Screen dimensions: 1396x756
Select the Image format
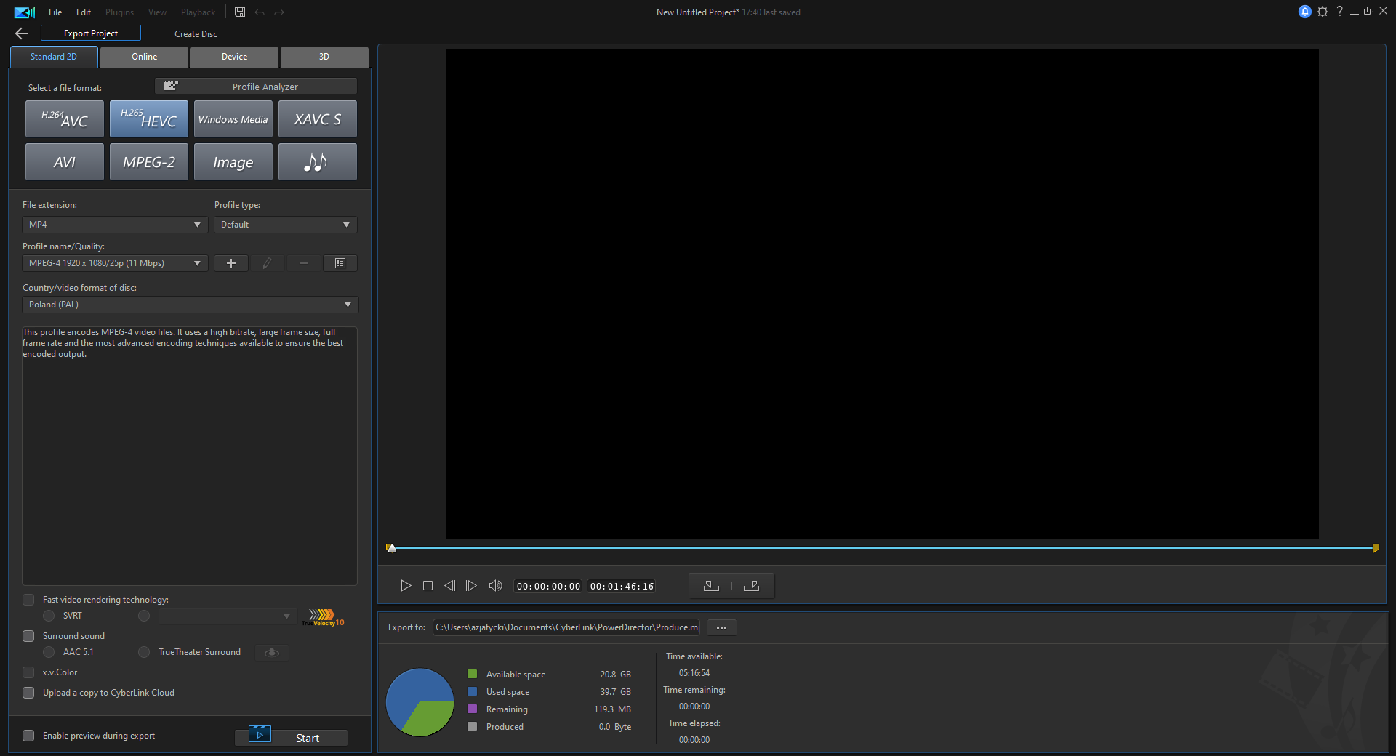point(233,161)
